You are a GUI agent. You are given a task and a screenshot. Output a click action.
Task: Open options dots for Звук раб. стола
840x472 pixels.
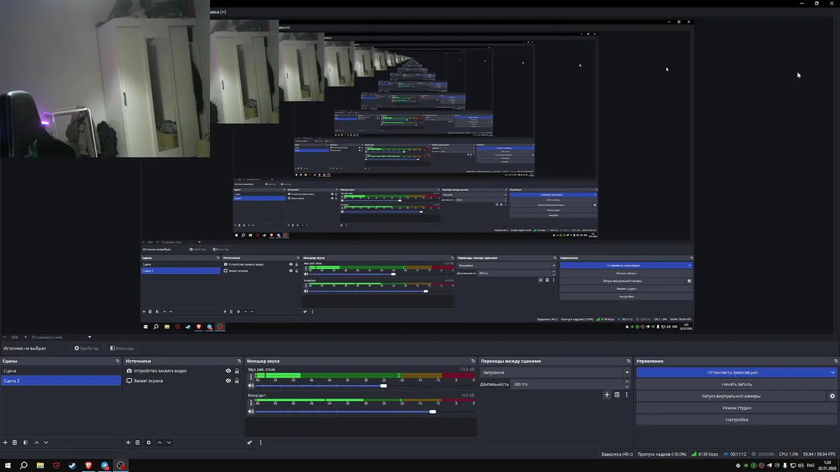point(250,377)
